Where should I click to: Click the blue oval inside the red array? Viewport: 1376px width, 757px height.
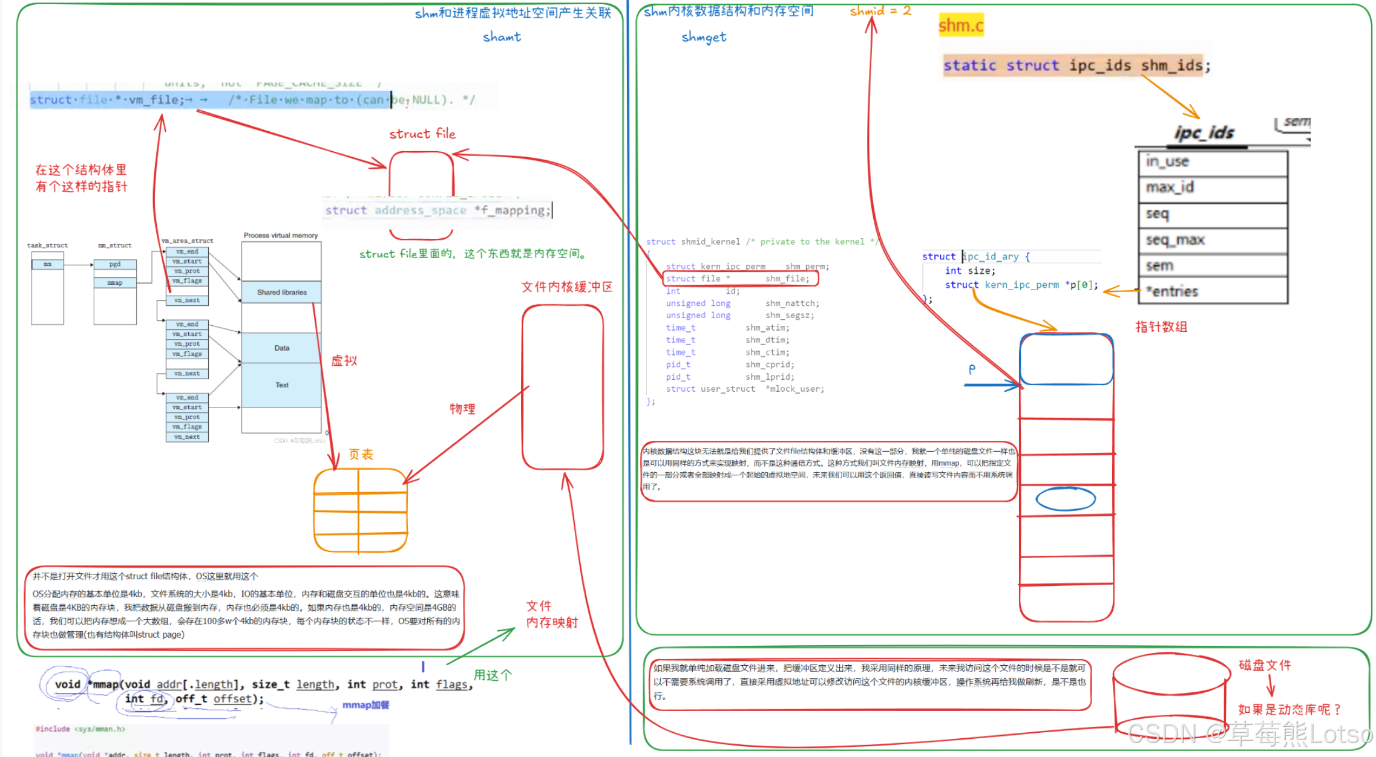1065,499
